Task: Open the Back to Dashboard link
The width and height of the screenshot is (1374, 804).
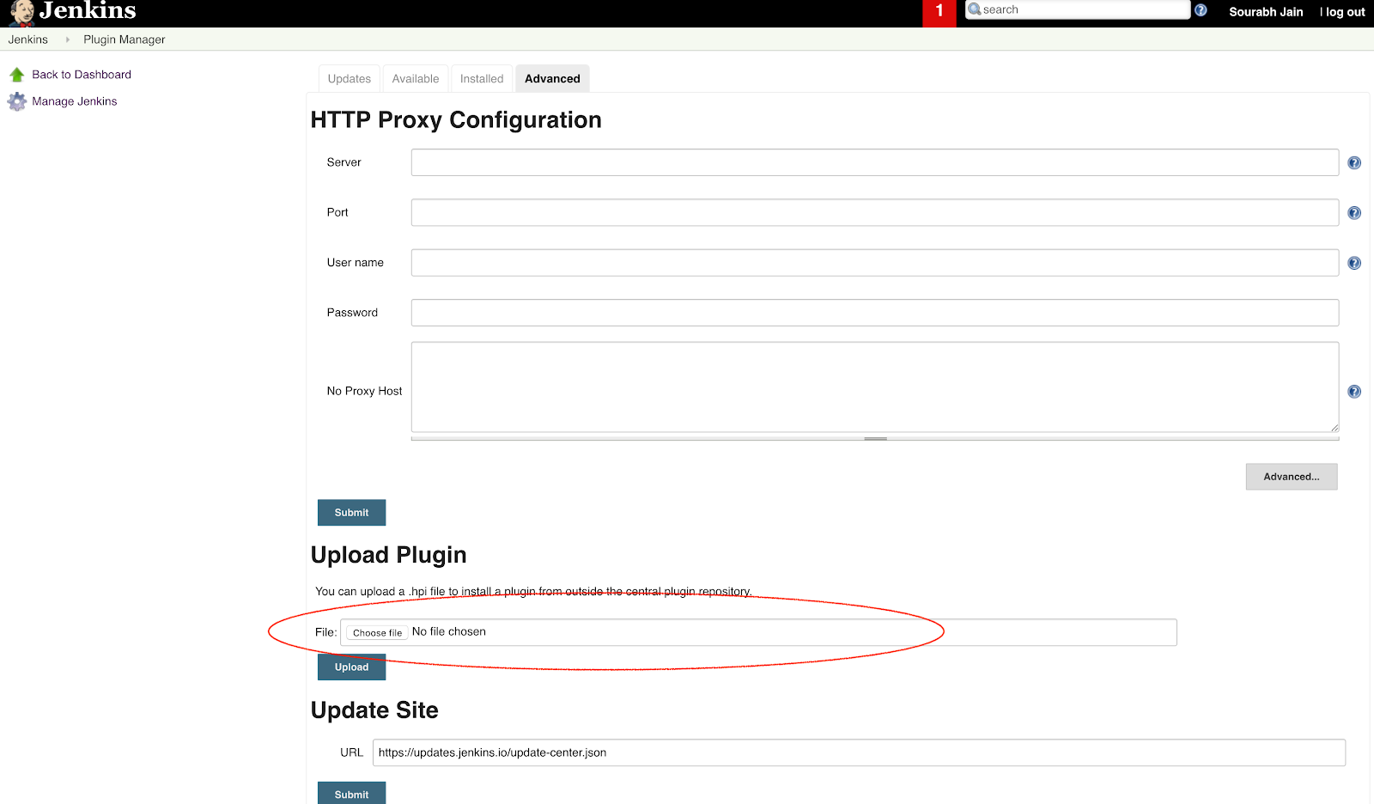Action: 82,75
